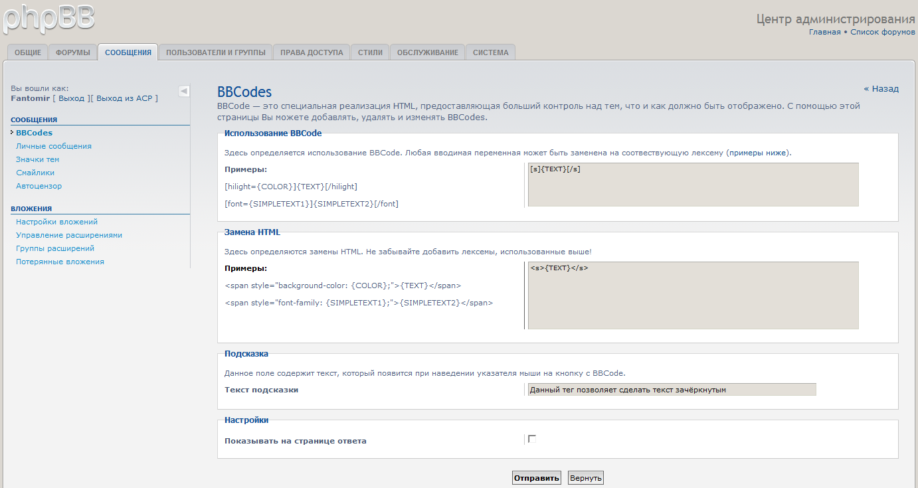Click into the HTML replacement text area
The image size is (918, 488).
tap(693, 295)
